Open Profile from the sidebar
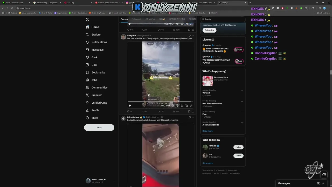332x187 pixels. 92,110
